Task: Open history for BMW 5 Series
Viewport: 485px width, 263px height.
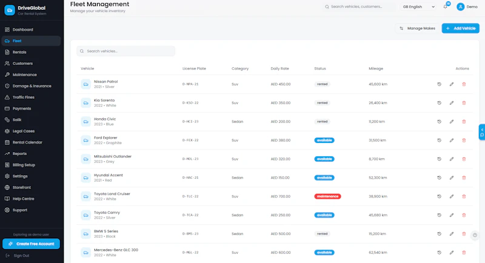Action: (439, 234)
